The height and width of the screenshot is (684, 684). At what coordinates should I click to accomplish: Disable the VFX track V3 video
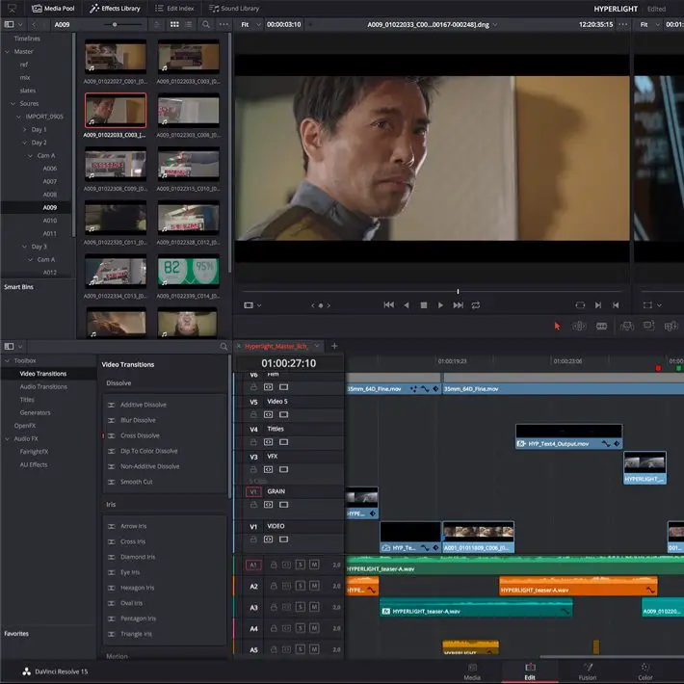pos(283,469)
